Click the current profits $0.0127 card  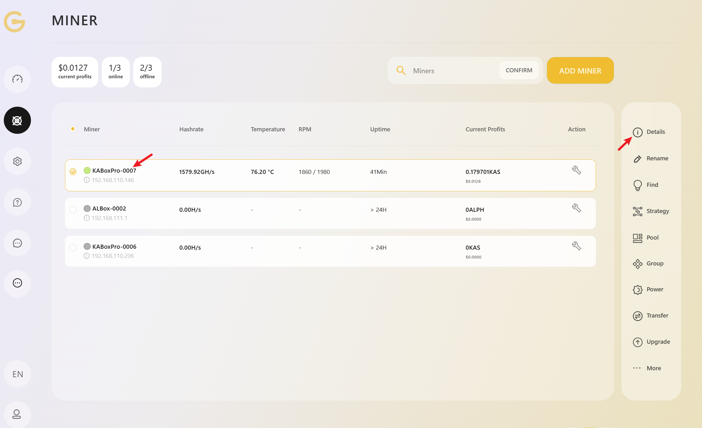point(75,72)
